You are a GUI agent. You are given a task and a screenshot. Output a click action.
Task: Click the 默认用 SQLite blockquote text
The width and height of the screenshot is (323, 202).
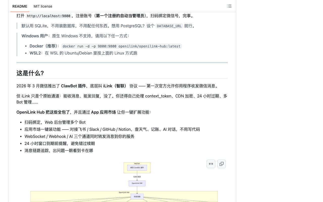(x=109, y=26)
